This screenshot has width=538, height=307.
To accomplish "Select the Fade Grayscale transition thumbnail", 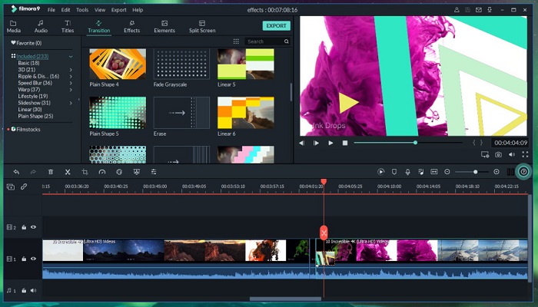I will pyautogui.click(x=181, y=64).
